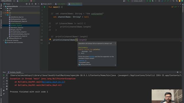
Task: Open the Commit side tab
Action: [x=1, y=14]
